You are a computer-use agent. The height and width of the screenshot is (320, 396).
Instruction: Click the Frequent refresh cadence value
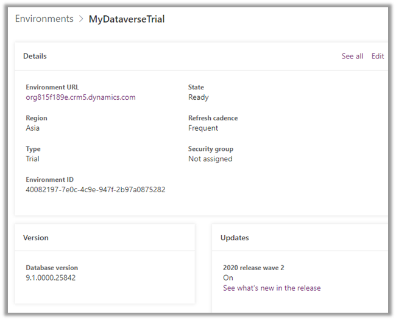tap(203, 128)
